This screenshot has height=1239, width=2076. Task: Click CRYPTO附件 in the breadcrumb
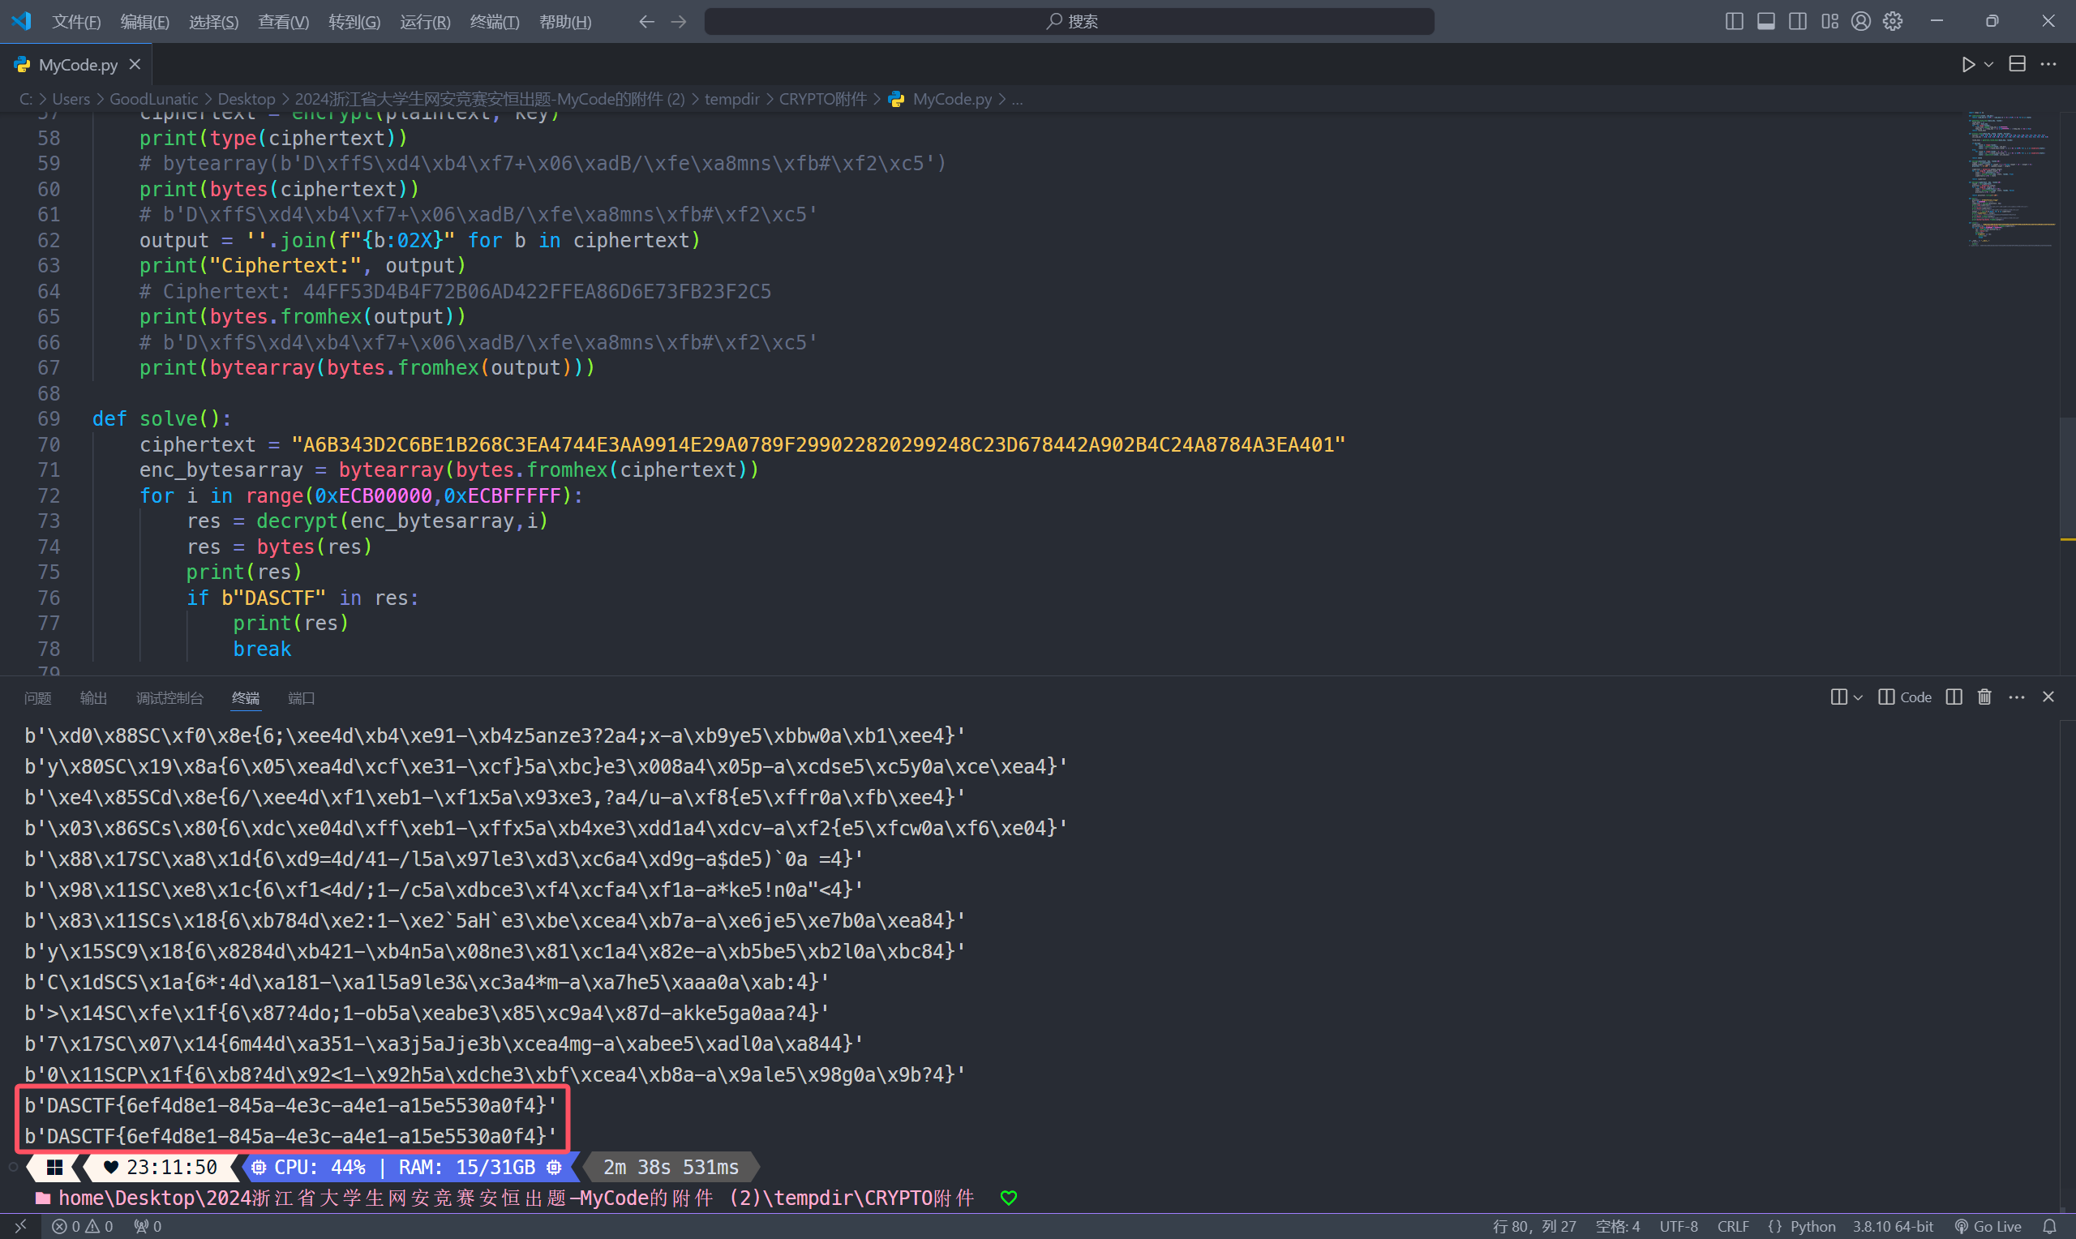pos(822,98)
